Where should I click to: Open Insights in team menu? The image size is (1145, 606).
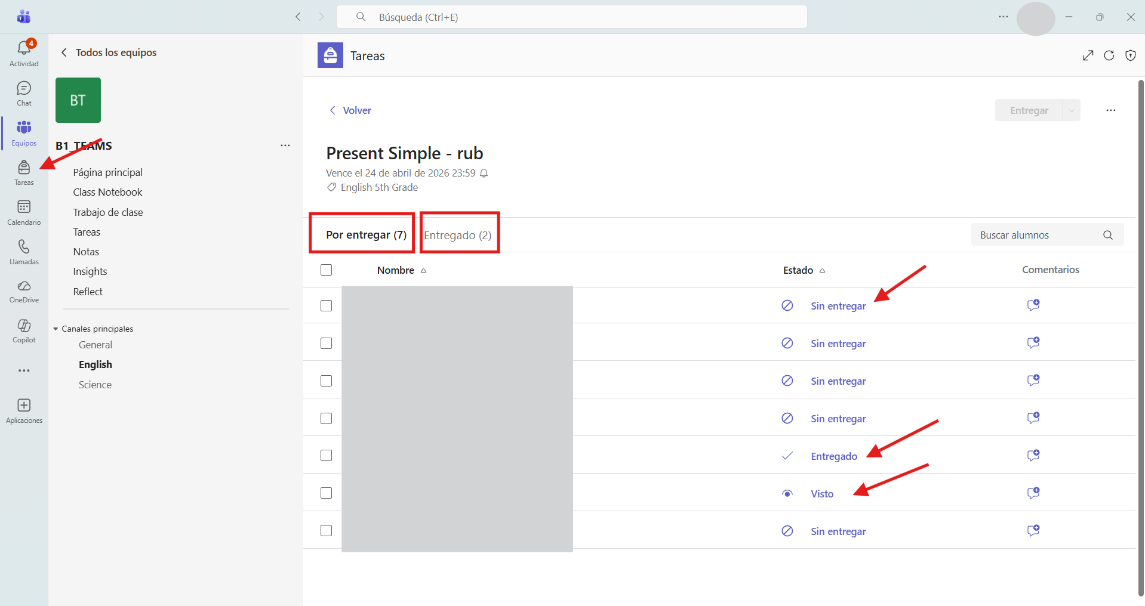point(90,271)
